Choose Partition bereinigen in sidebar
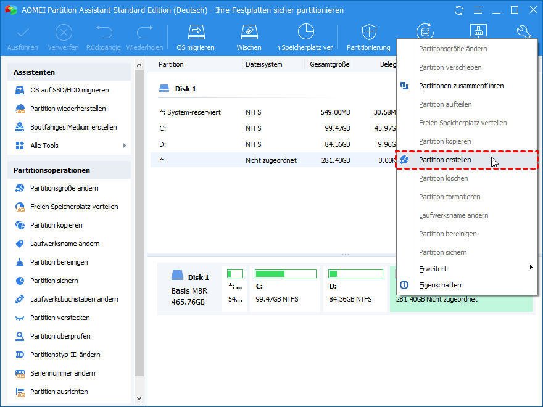Viewport: 543px width, 407px height. pos(59,262)
